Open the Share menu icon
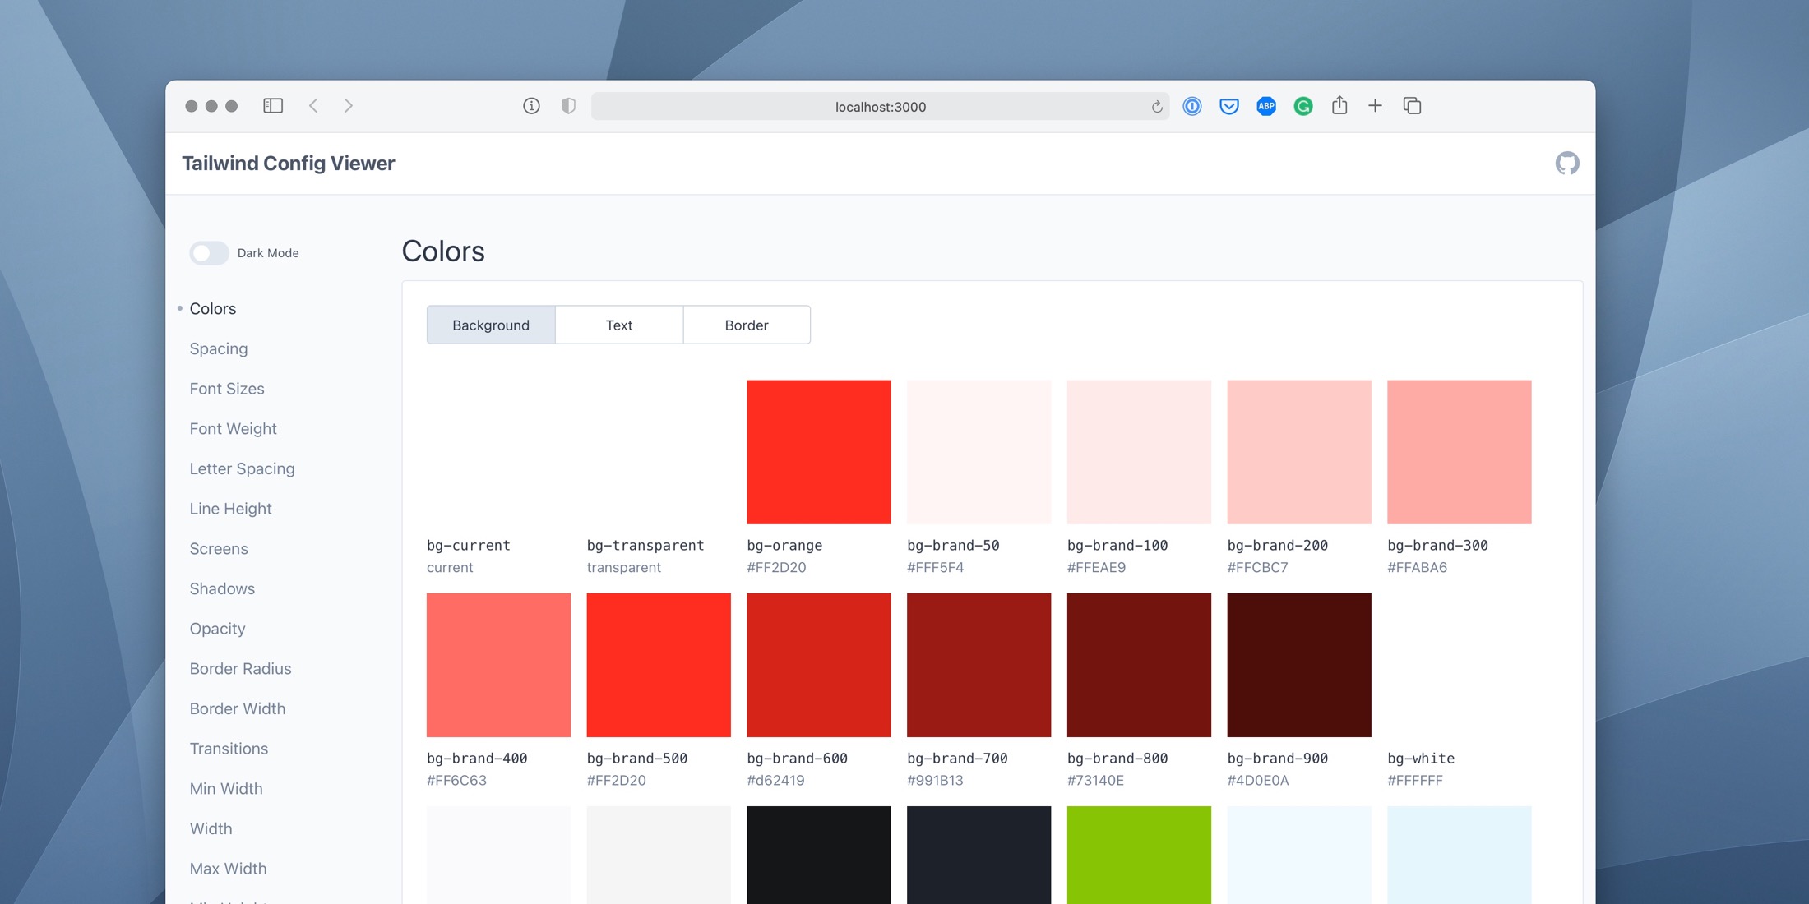The height and width of the screenshot is (904, 1809). (1339, 105)
